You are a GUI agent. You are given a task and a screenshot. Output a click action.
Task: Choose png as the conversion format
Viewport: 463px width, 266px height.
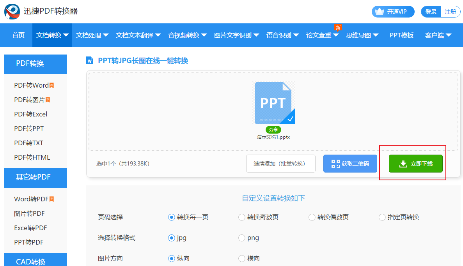(x=242, y=238)
